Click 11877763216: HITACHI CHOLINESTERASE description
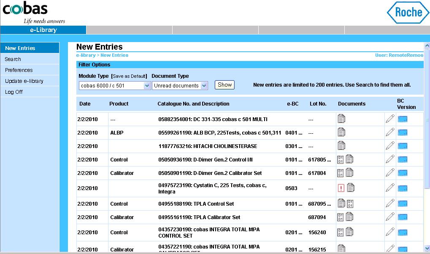The width and height of the screenshot is (430, 254). pos(208,146)
